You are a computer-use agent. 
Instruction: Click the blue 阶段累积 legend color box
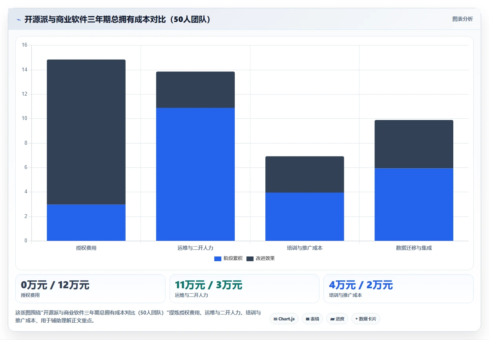pos(218,258)
